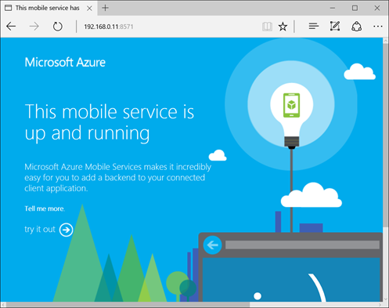Click the scroll up arrow of vertical scrollbar

pyautogui.click(x=386, y=41)
